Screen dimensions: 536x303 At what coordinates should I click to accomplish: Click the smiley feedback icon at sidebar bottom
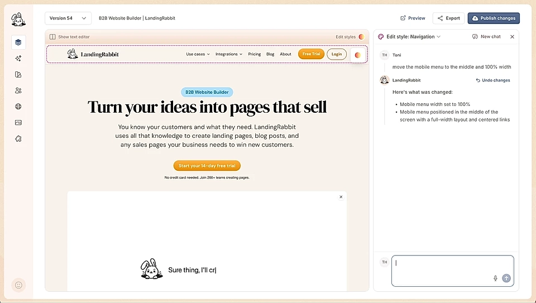pyautogui.click(x=18, y=285)
